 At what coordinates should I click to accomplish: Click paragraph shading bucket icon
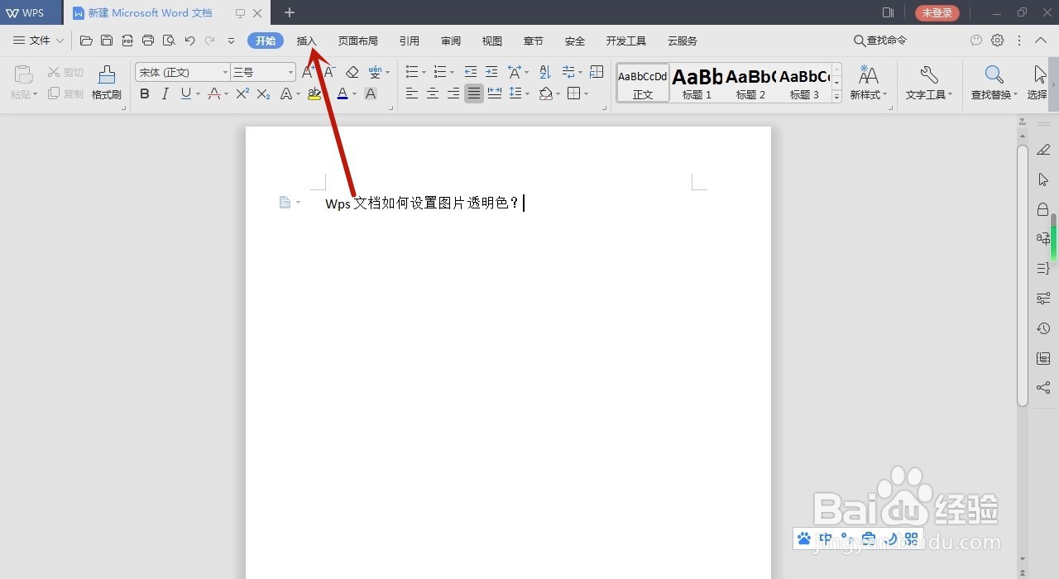545,94
